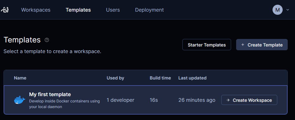This screenshot has height=120, width=295.
Task: Click the arrow icon in Create Workspace
Action: [x=228, y=100]
